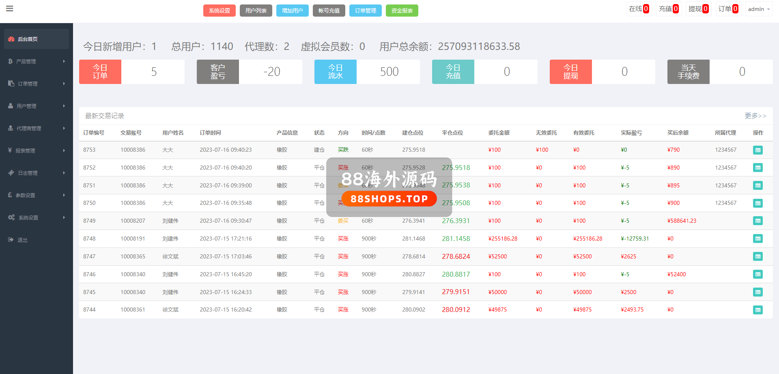Open the 更多>> link
This screenshot has width=779, height=374.
click(x=755, y=116)
